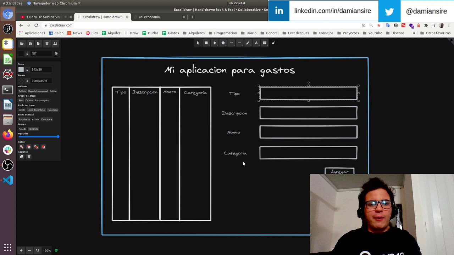Viewport: 454px width, 255px height.
Task: Click delete trash icon under Acciones
Action: [x=29, y=157]
